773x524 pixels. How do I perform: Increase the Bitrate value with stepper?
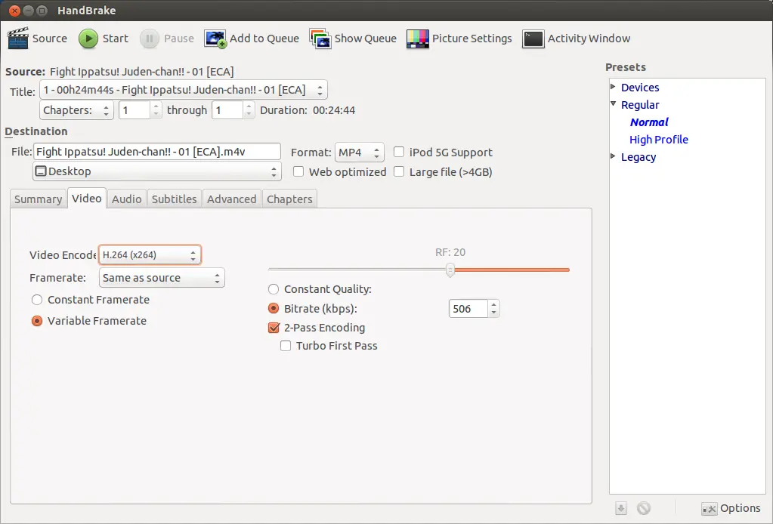click(x=493, y=305)
